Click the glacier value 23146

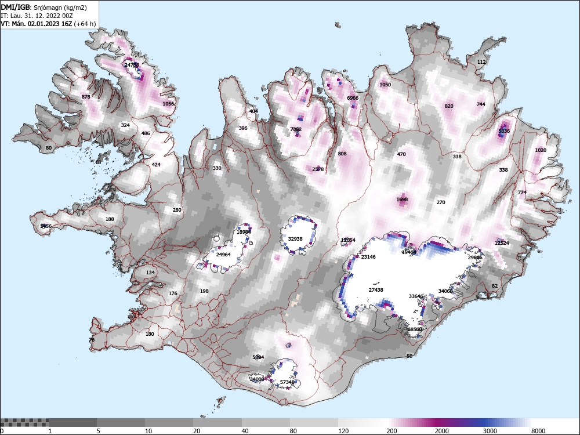point(368,257)
